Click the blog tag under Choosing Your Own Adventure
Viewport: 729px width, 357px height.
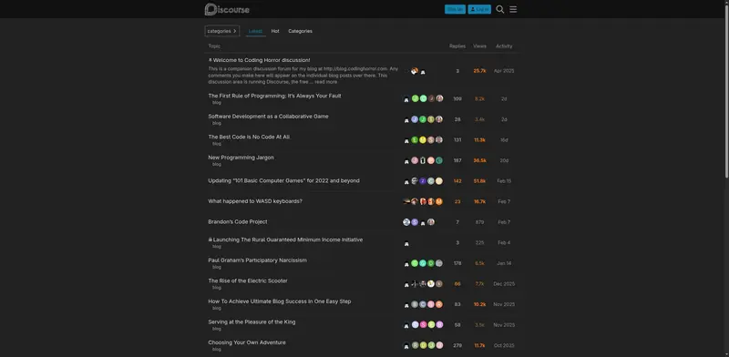(217, 349)
